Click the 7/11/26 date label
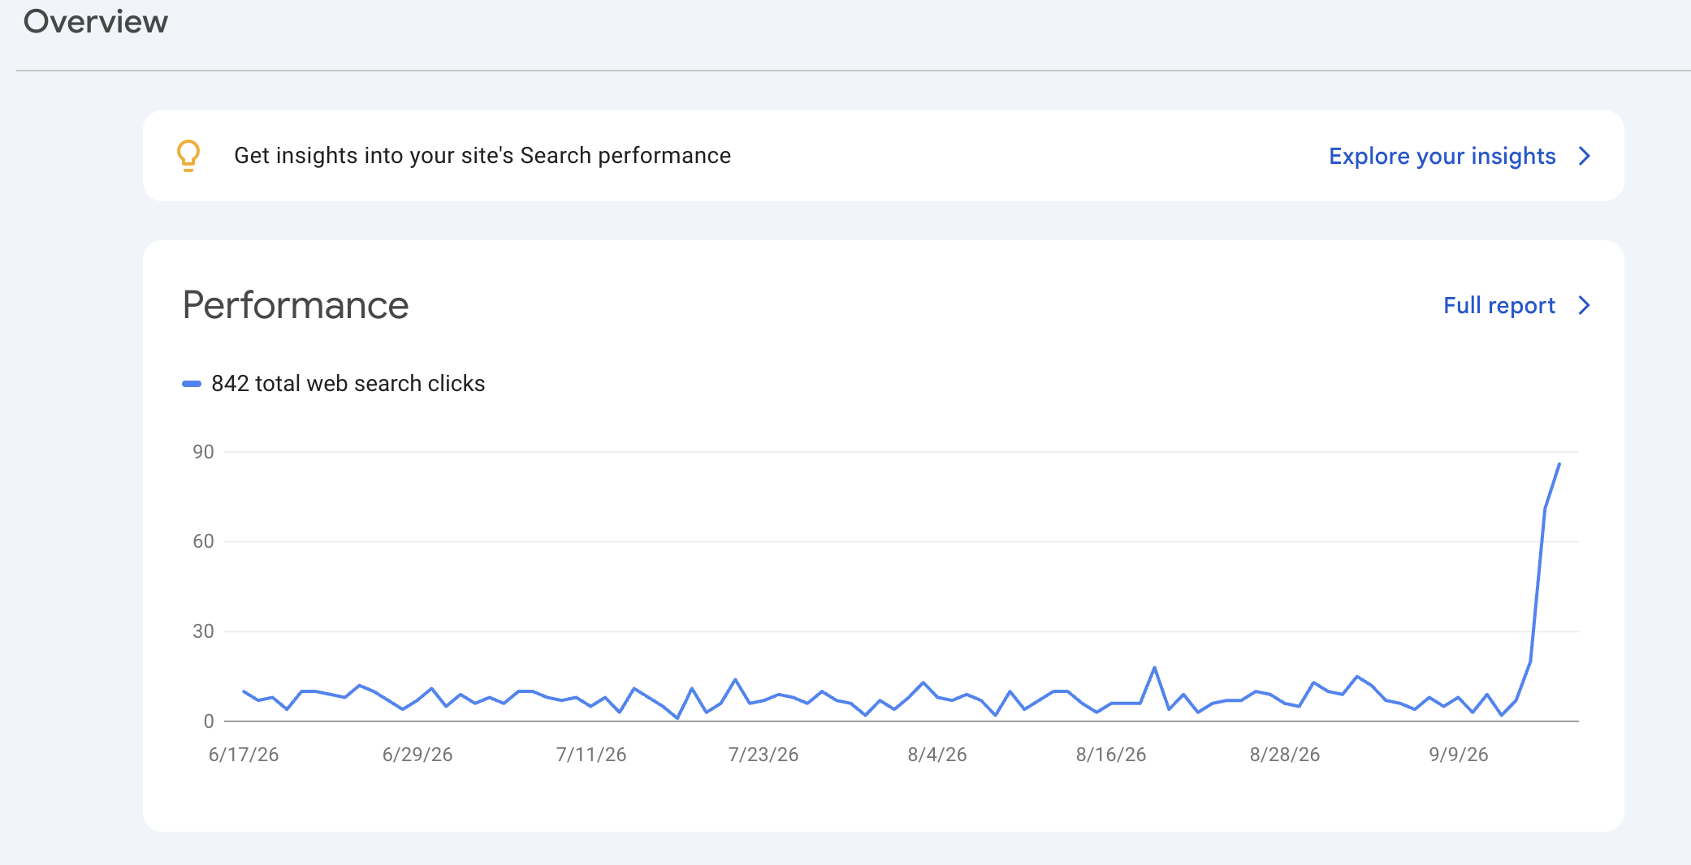 coord(591,755)
